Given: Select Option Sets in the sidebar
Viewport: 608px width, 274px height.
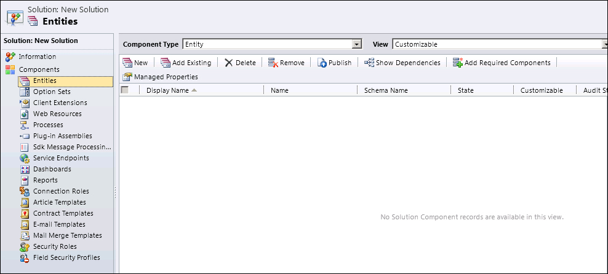Looking at the screenshot, I should [x=52, y=92].
